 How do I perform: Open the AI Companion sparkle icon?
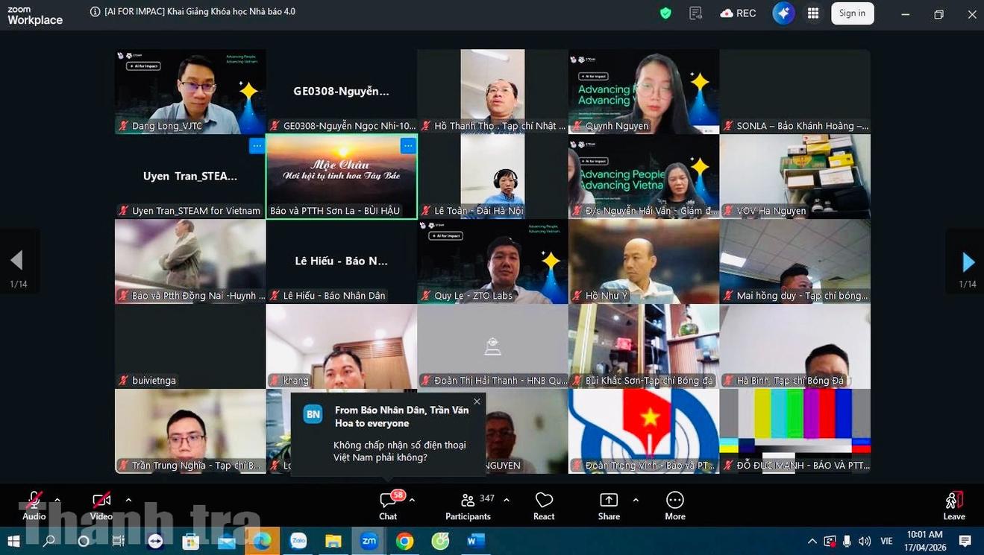coord(783,13)
